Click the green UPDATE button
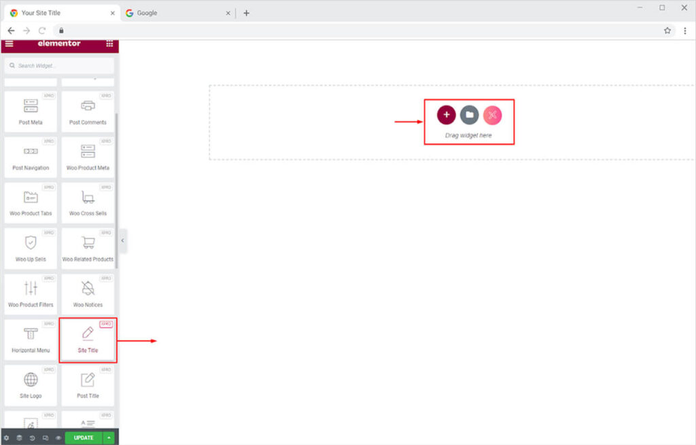The width and height of the screenshot is (696, 445). [x=84, y=438]
